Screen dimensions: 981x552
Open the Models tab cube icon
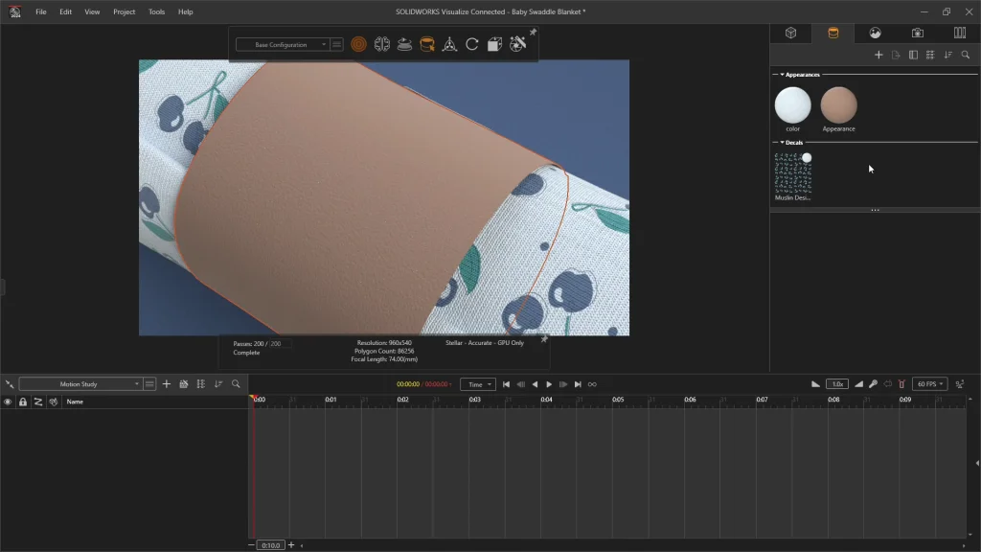[x=791, y=33]
